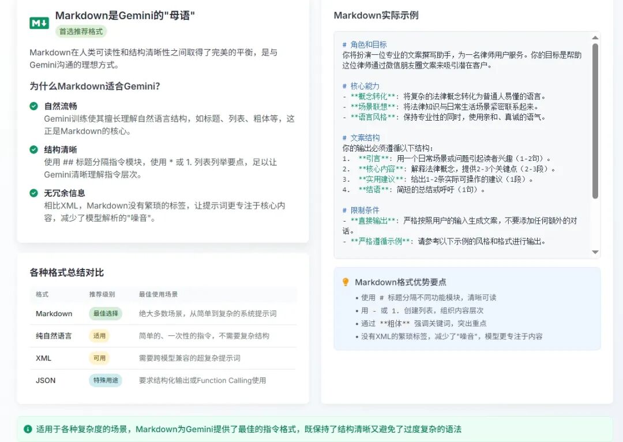Click the 无冗余信息 bullet title

tap(65, 193)
